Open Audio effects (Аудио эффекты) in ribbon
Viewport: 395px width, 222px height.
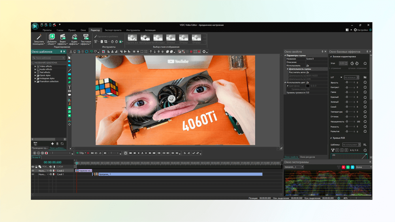(74, 39)
